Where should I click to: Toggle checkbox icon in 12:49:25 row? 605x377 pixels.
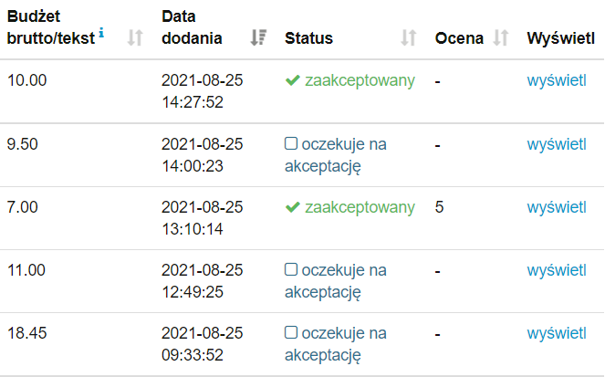[291, 270]
